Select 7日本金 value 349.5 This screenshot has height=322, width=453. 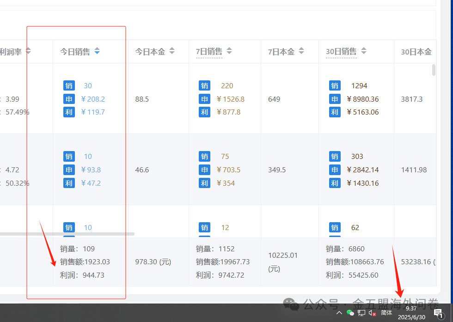point(277,170)
